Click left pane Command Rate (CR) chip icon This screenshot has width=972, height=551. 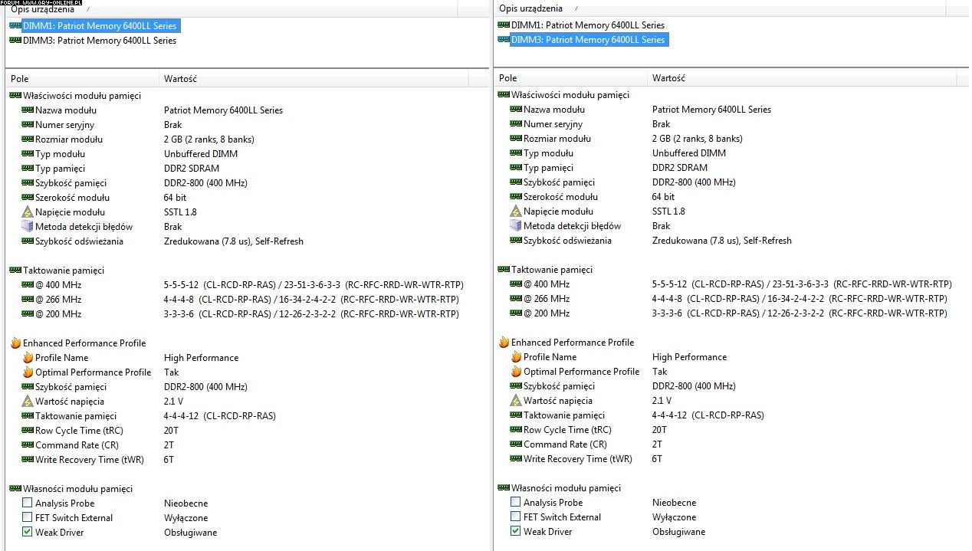(x=28, y=444)
